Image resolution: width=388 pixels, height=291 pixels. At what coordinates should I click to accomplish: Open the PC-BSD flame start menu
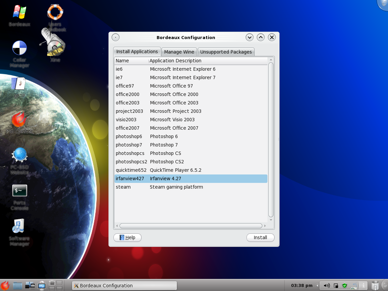5,285
